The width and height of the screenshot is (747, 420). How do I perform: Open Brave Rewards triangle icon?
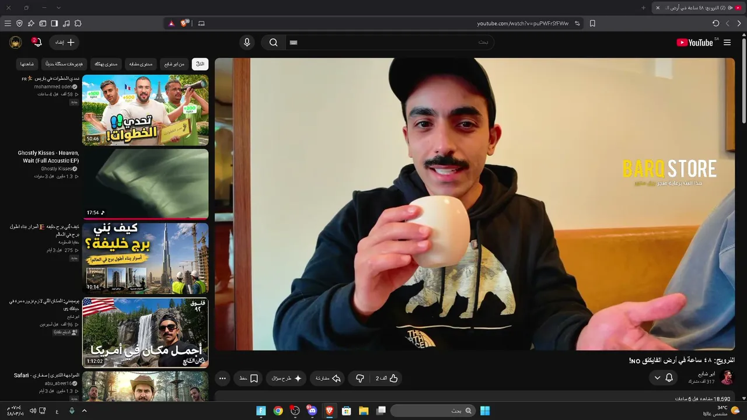(x=172, y=23)
